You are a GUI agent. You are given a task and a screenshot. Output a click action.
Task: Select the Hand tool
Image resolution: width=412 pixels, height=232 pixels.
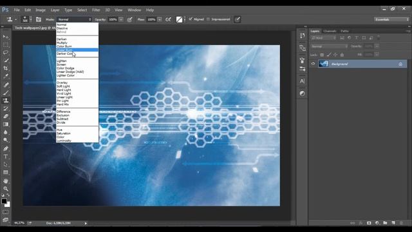pyautogui.click(x=6, y=181)
